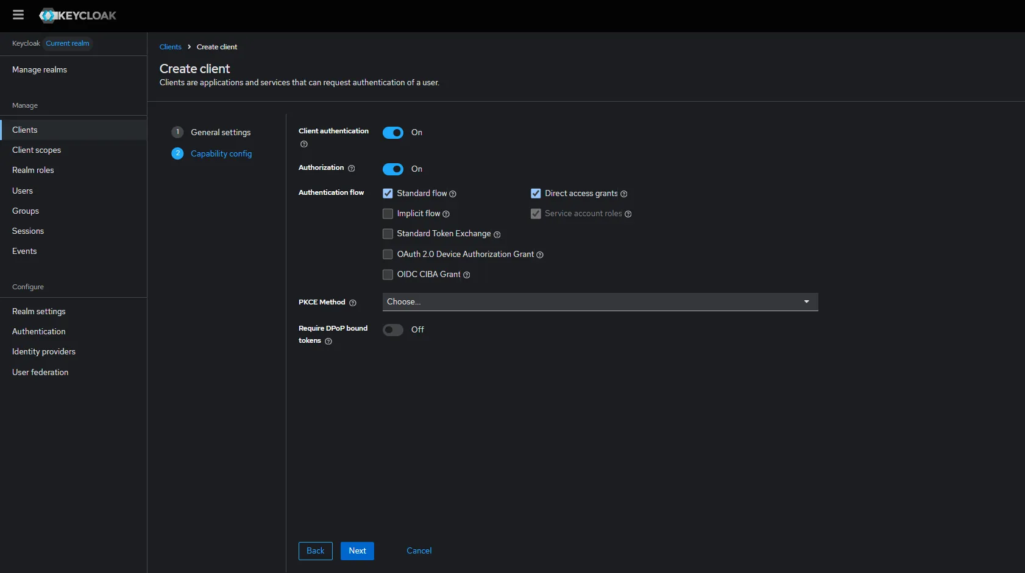Turn off Authorization switch
The width and height of the screenshot is (1025, 573).
[x=393, y=169]
